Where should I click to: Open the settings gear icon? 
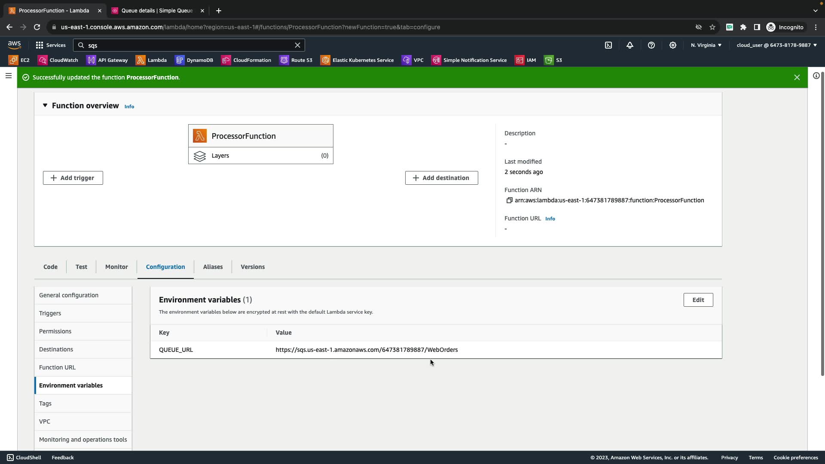pyautogui.click(x=673, y=45)
